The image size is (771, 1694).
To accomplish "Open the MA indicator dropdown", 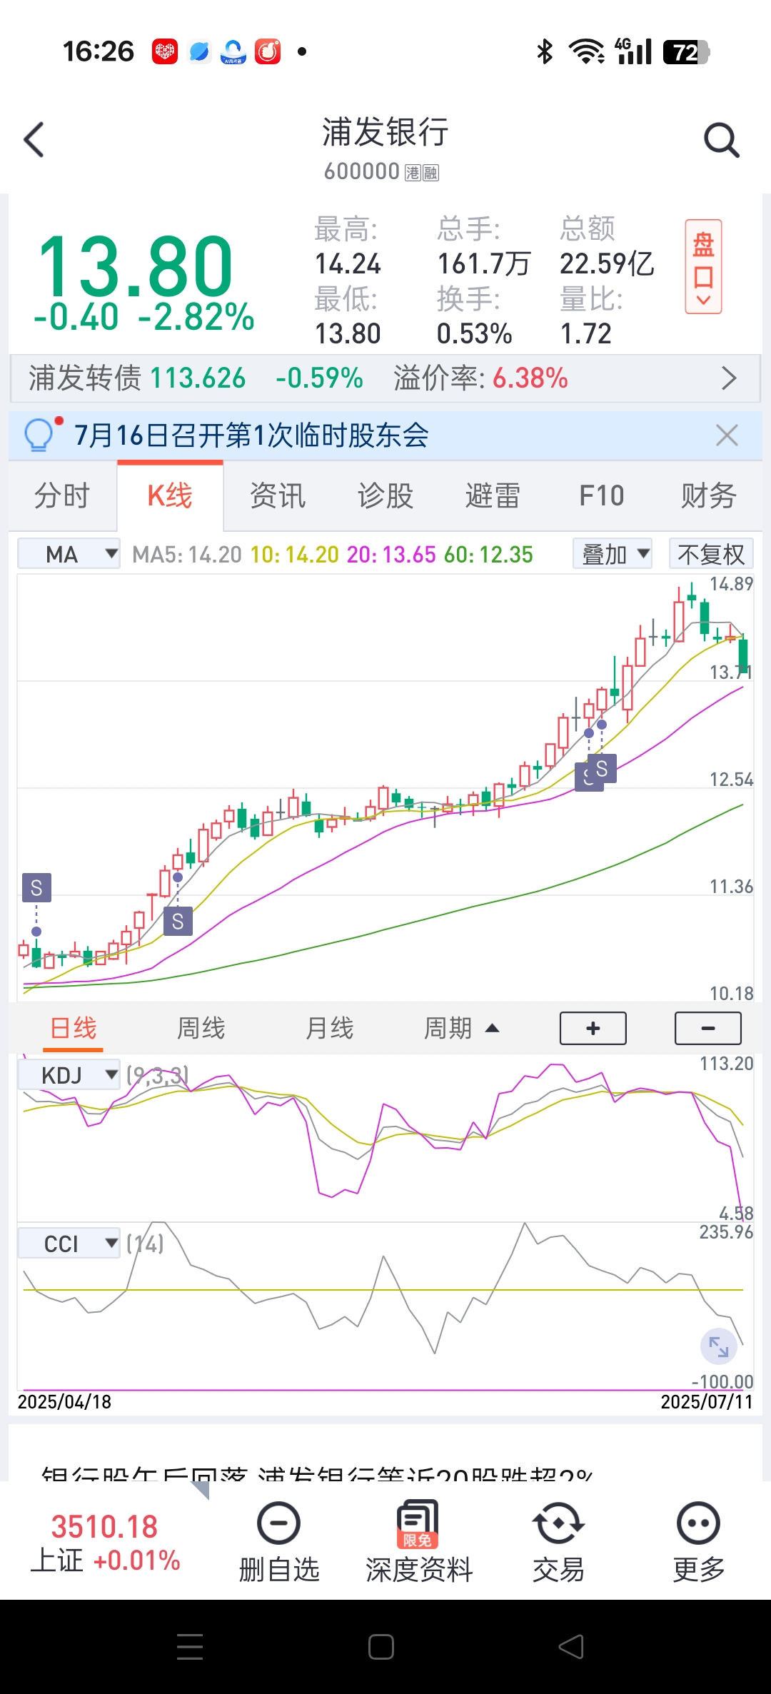I will coord(69,554).
